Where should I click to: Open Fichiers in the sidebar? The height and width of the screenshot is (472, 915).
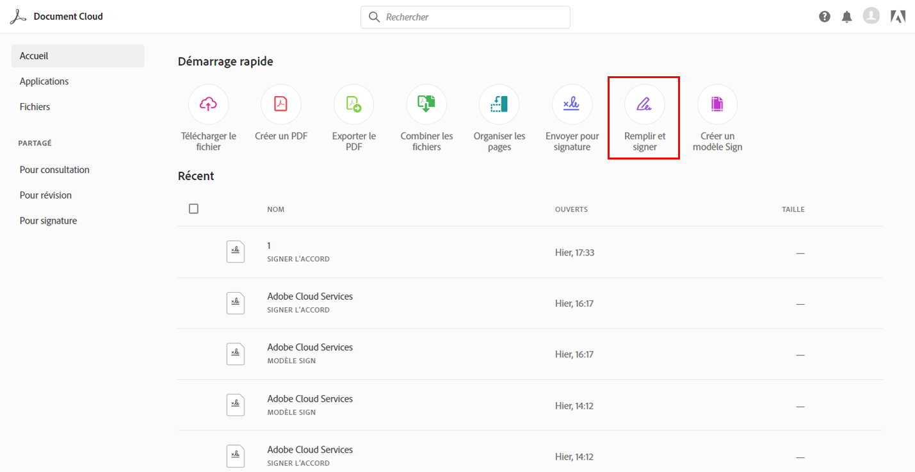[x=35, y=107]
